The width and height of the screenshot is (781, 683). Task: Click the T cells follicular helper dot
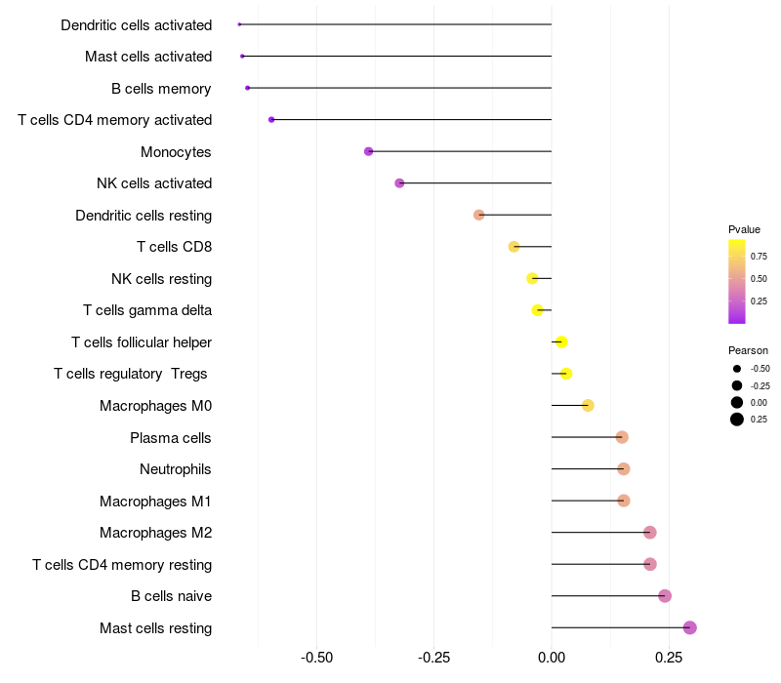click(561, 341)
